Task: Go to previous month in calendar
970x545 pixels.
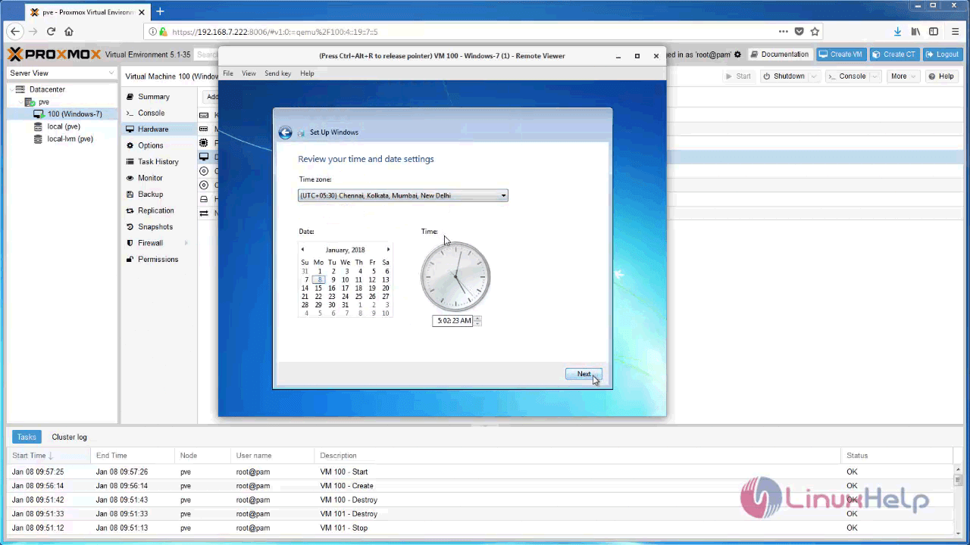Action: click(x=302, y=250)
